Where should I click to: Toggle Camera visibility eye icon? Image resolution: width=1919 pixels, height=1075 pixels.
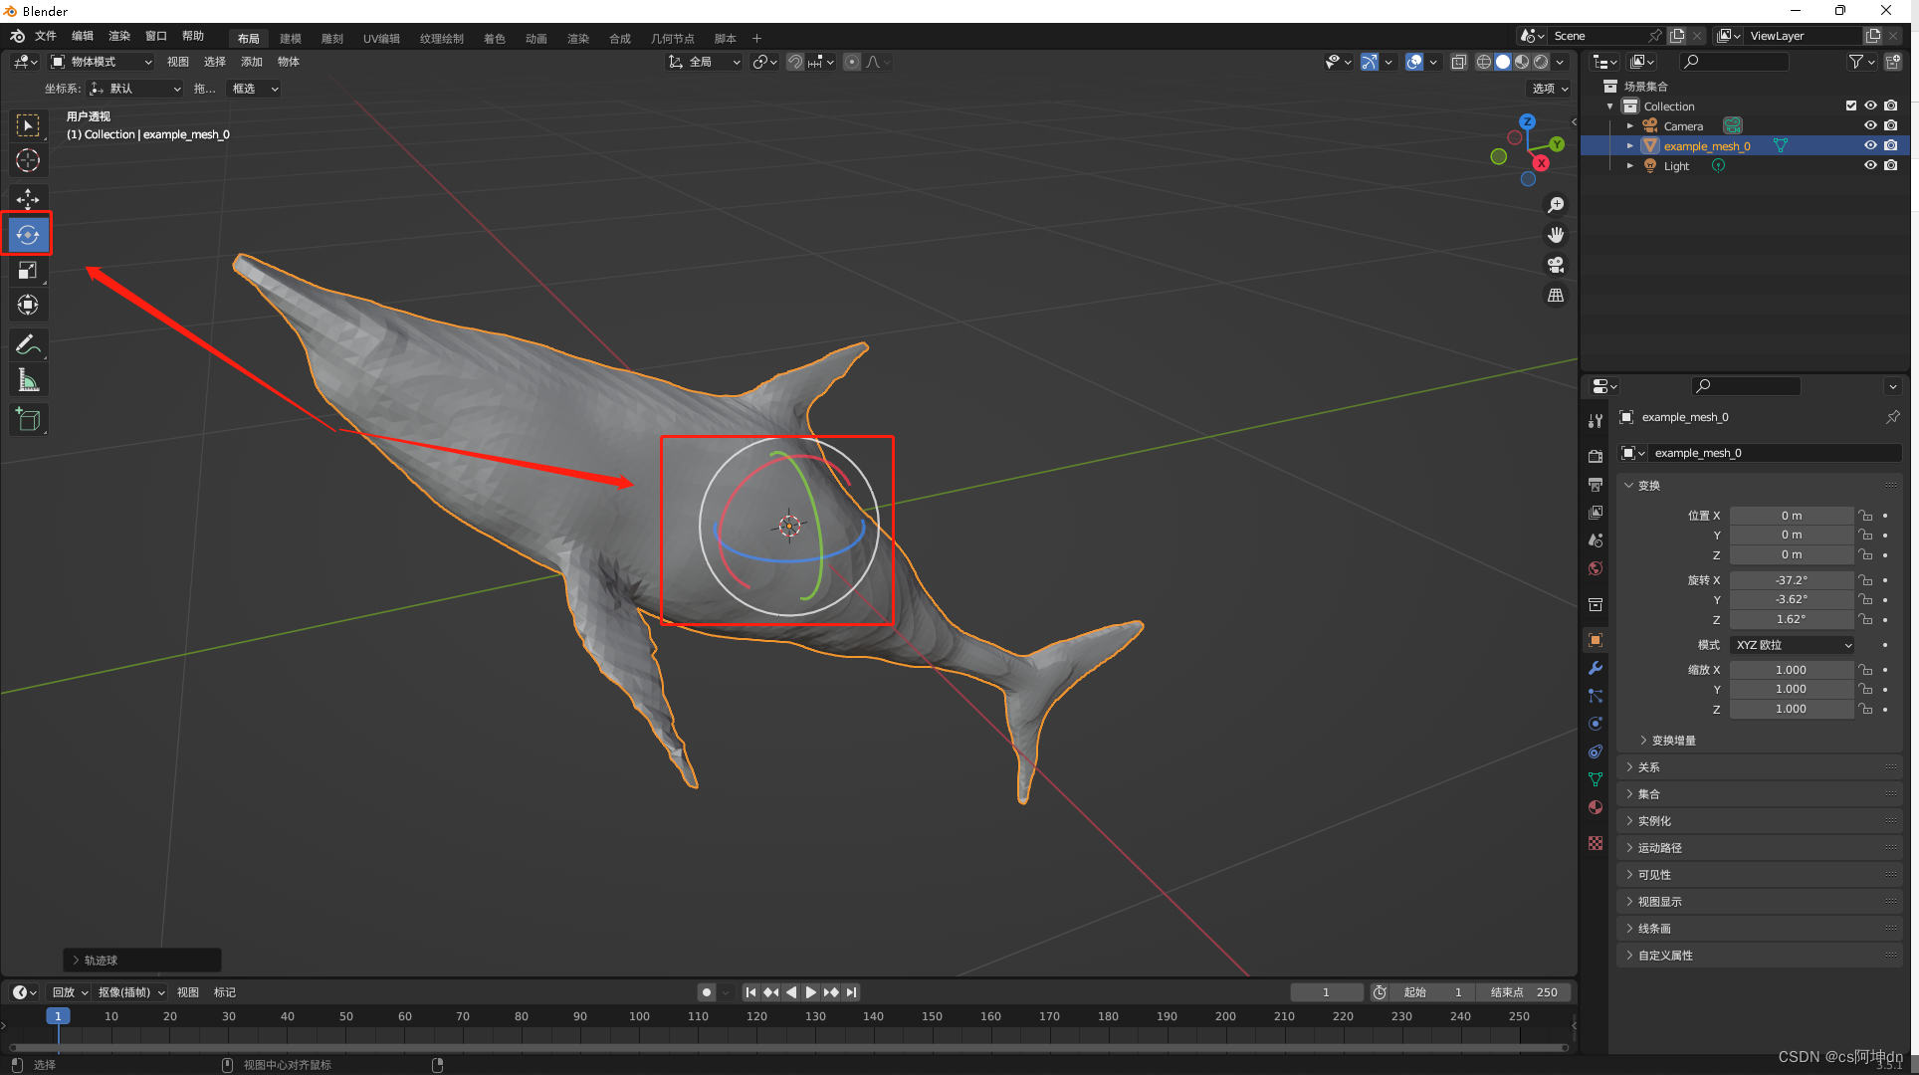[1870, 125]
